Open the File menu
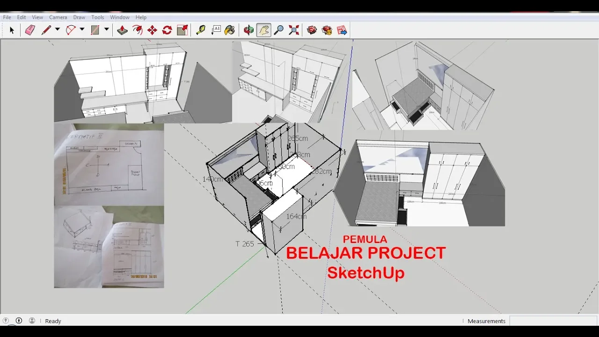Viewport: 599px width, 337px height. (x=7, y=17)
